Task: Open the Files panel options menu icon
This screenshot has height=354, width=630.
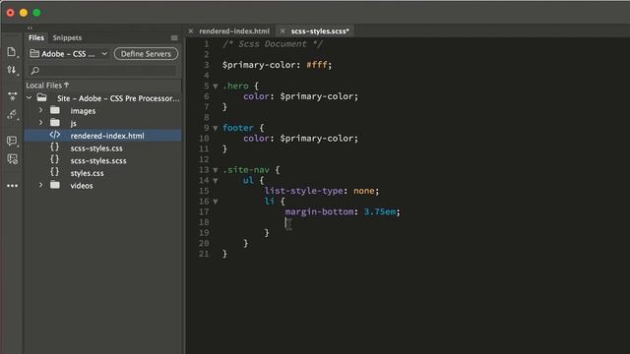Action: [x=174, y=37]
